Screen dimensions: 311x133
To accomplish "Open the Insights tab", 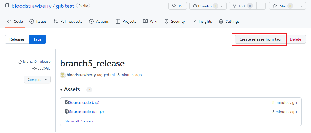I will point(202,21).
